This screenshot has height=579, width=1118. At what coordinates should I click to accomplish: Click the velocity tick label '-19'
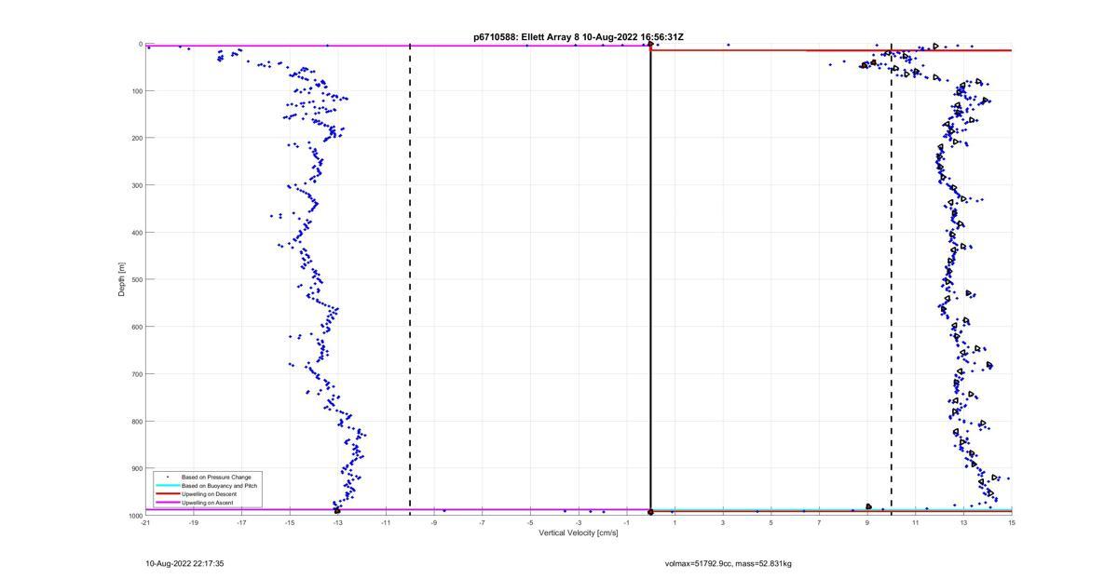pos(194,523)
